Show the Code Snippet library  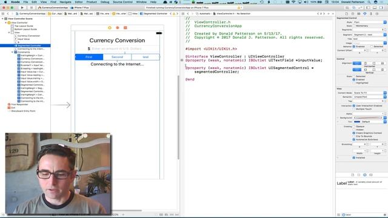click(359, 175)
